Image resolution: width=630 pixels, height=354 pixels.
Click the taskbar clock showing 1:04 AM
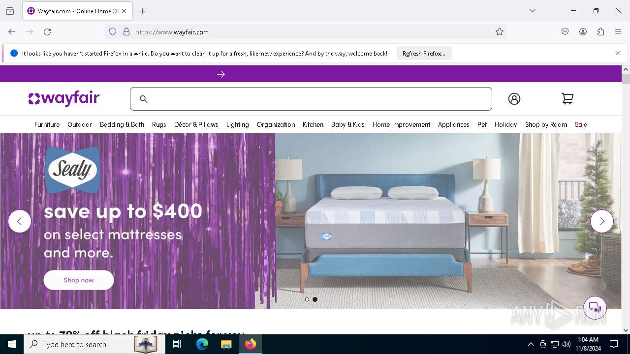point(589,344)
